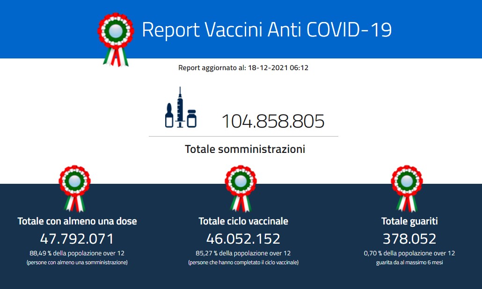Image resolution: width=482 pixels, height=289 pixels.
Task: Click the Totale con almeno una dose heading
Action: tap(77, 221)
